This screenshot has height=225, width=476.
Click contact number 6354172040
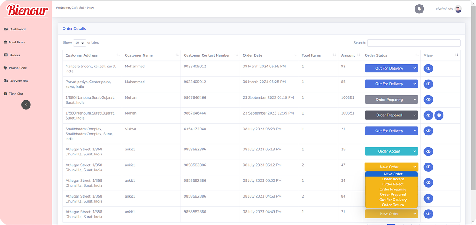(195, 129)
